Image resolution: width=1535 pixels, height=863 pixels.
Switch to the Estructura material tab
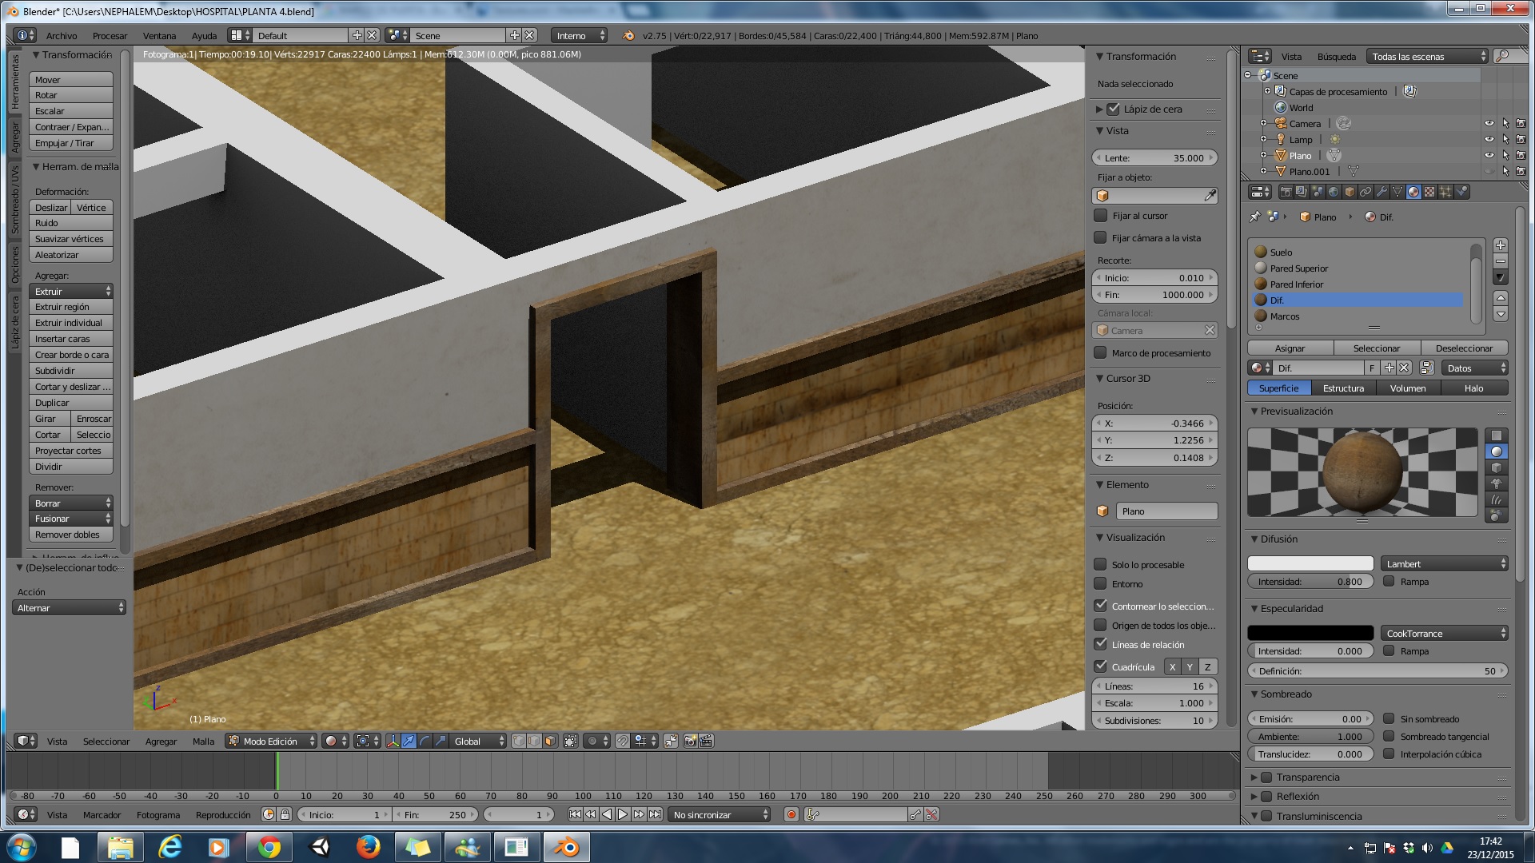[1343, 388]
